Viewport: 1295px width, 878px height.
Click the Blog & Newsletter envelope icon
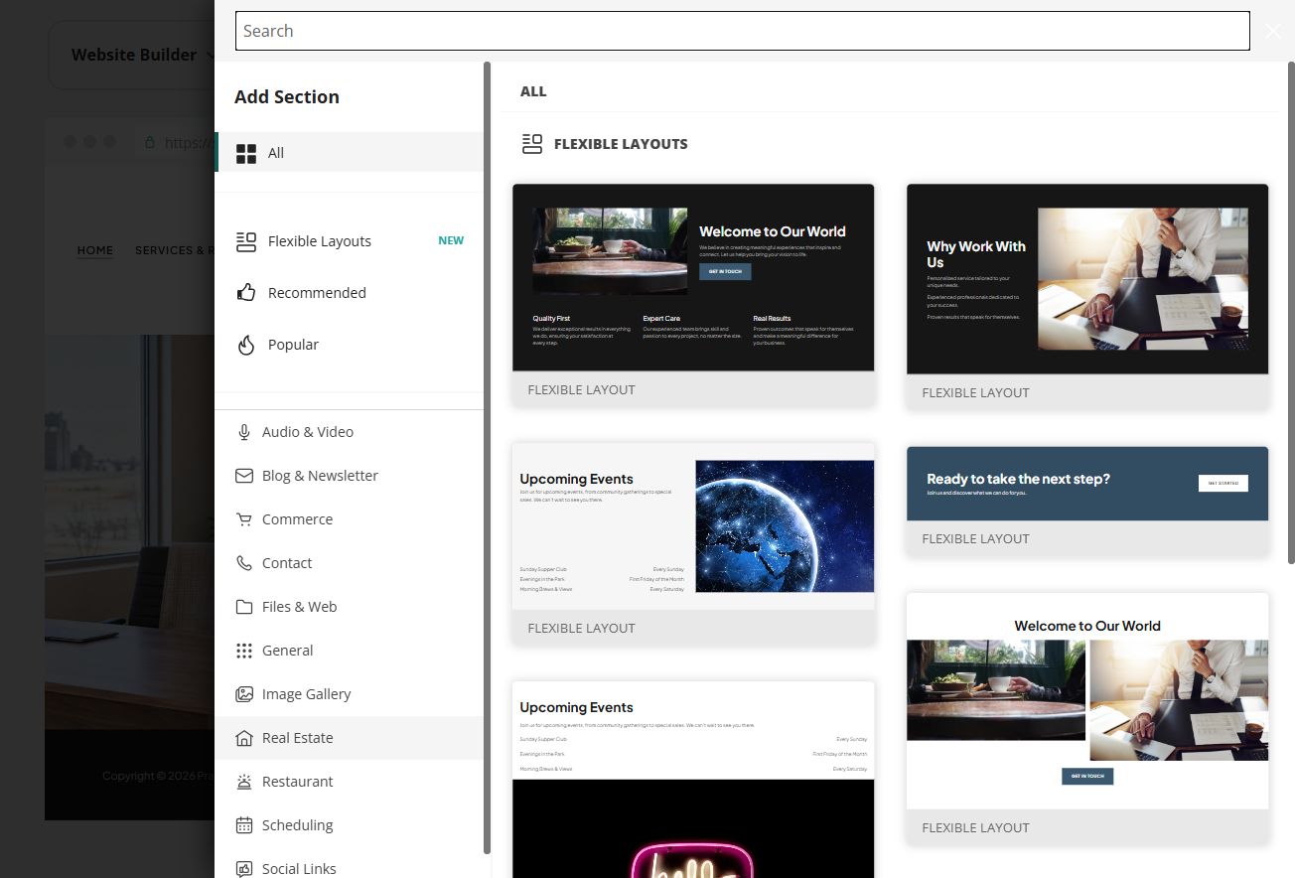244,476
